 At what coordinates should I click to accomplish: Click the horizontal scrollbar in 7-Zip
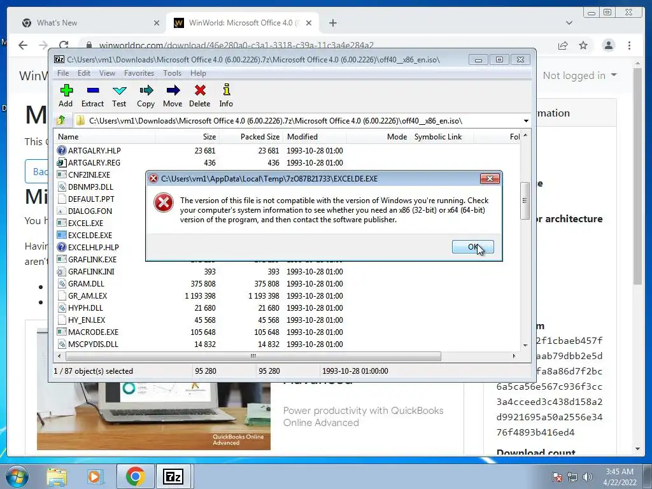pyautogui.click(x=253, y=357)
